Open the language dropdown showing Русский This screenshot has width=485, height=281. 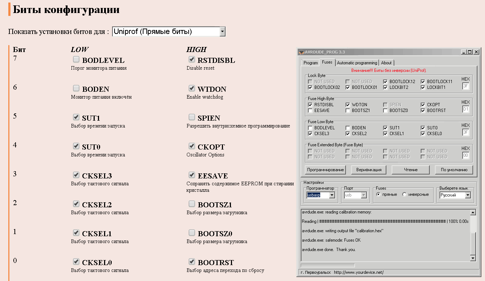[x=468, y=195]
